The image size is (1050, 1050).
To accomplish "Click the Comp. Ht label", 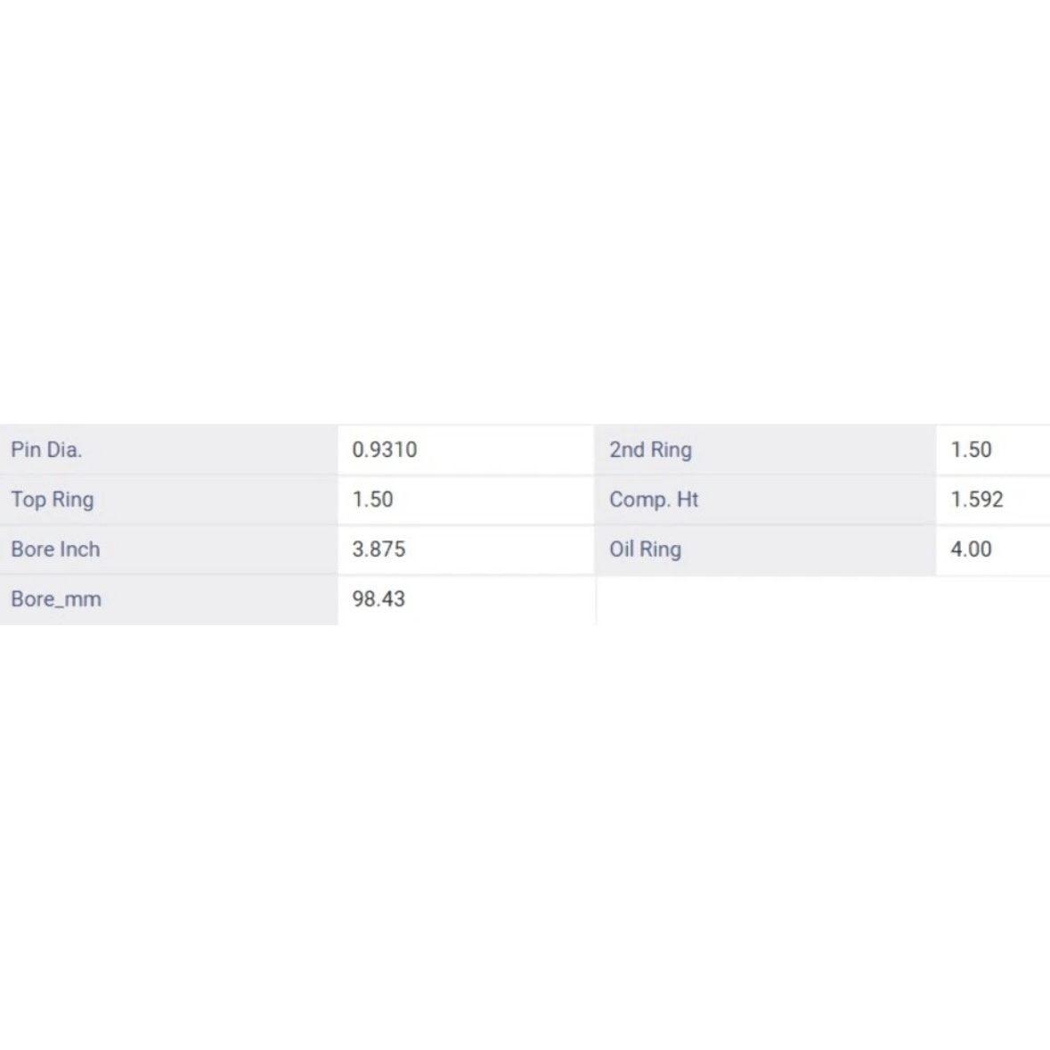I will (x=654, y=500).
